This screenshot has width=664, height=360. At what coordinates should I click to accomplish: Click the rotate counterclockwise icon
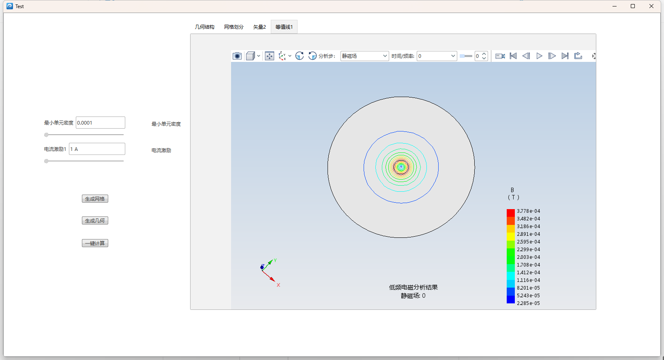313,56
